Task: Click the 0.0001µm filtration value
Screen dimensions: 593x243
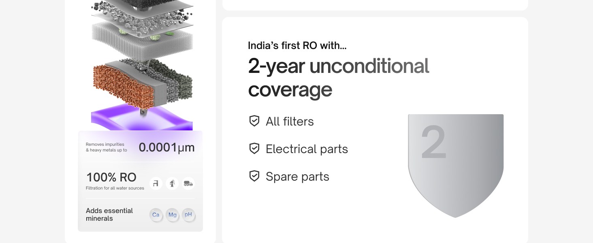Action: click(166, 147)
